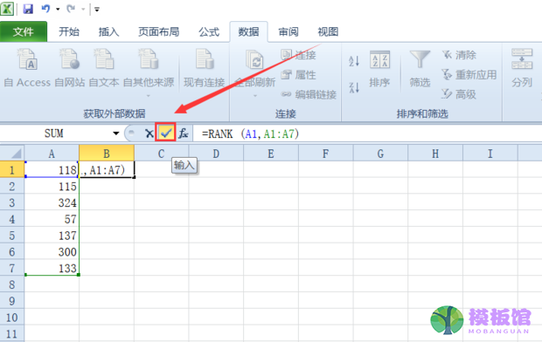Import data using 自网站 icon
Image resolution: width=542 pixels, height=342 pixels.
click(x=70, y=68)
